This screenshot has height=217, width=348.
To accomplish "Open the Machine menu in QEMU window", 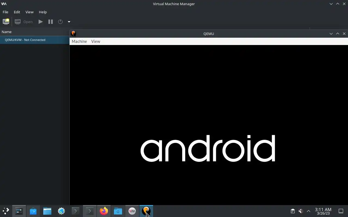I will (79, 41).
